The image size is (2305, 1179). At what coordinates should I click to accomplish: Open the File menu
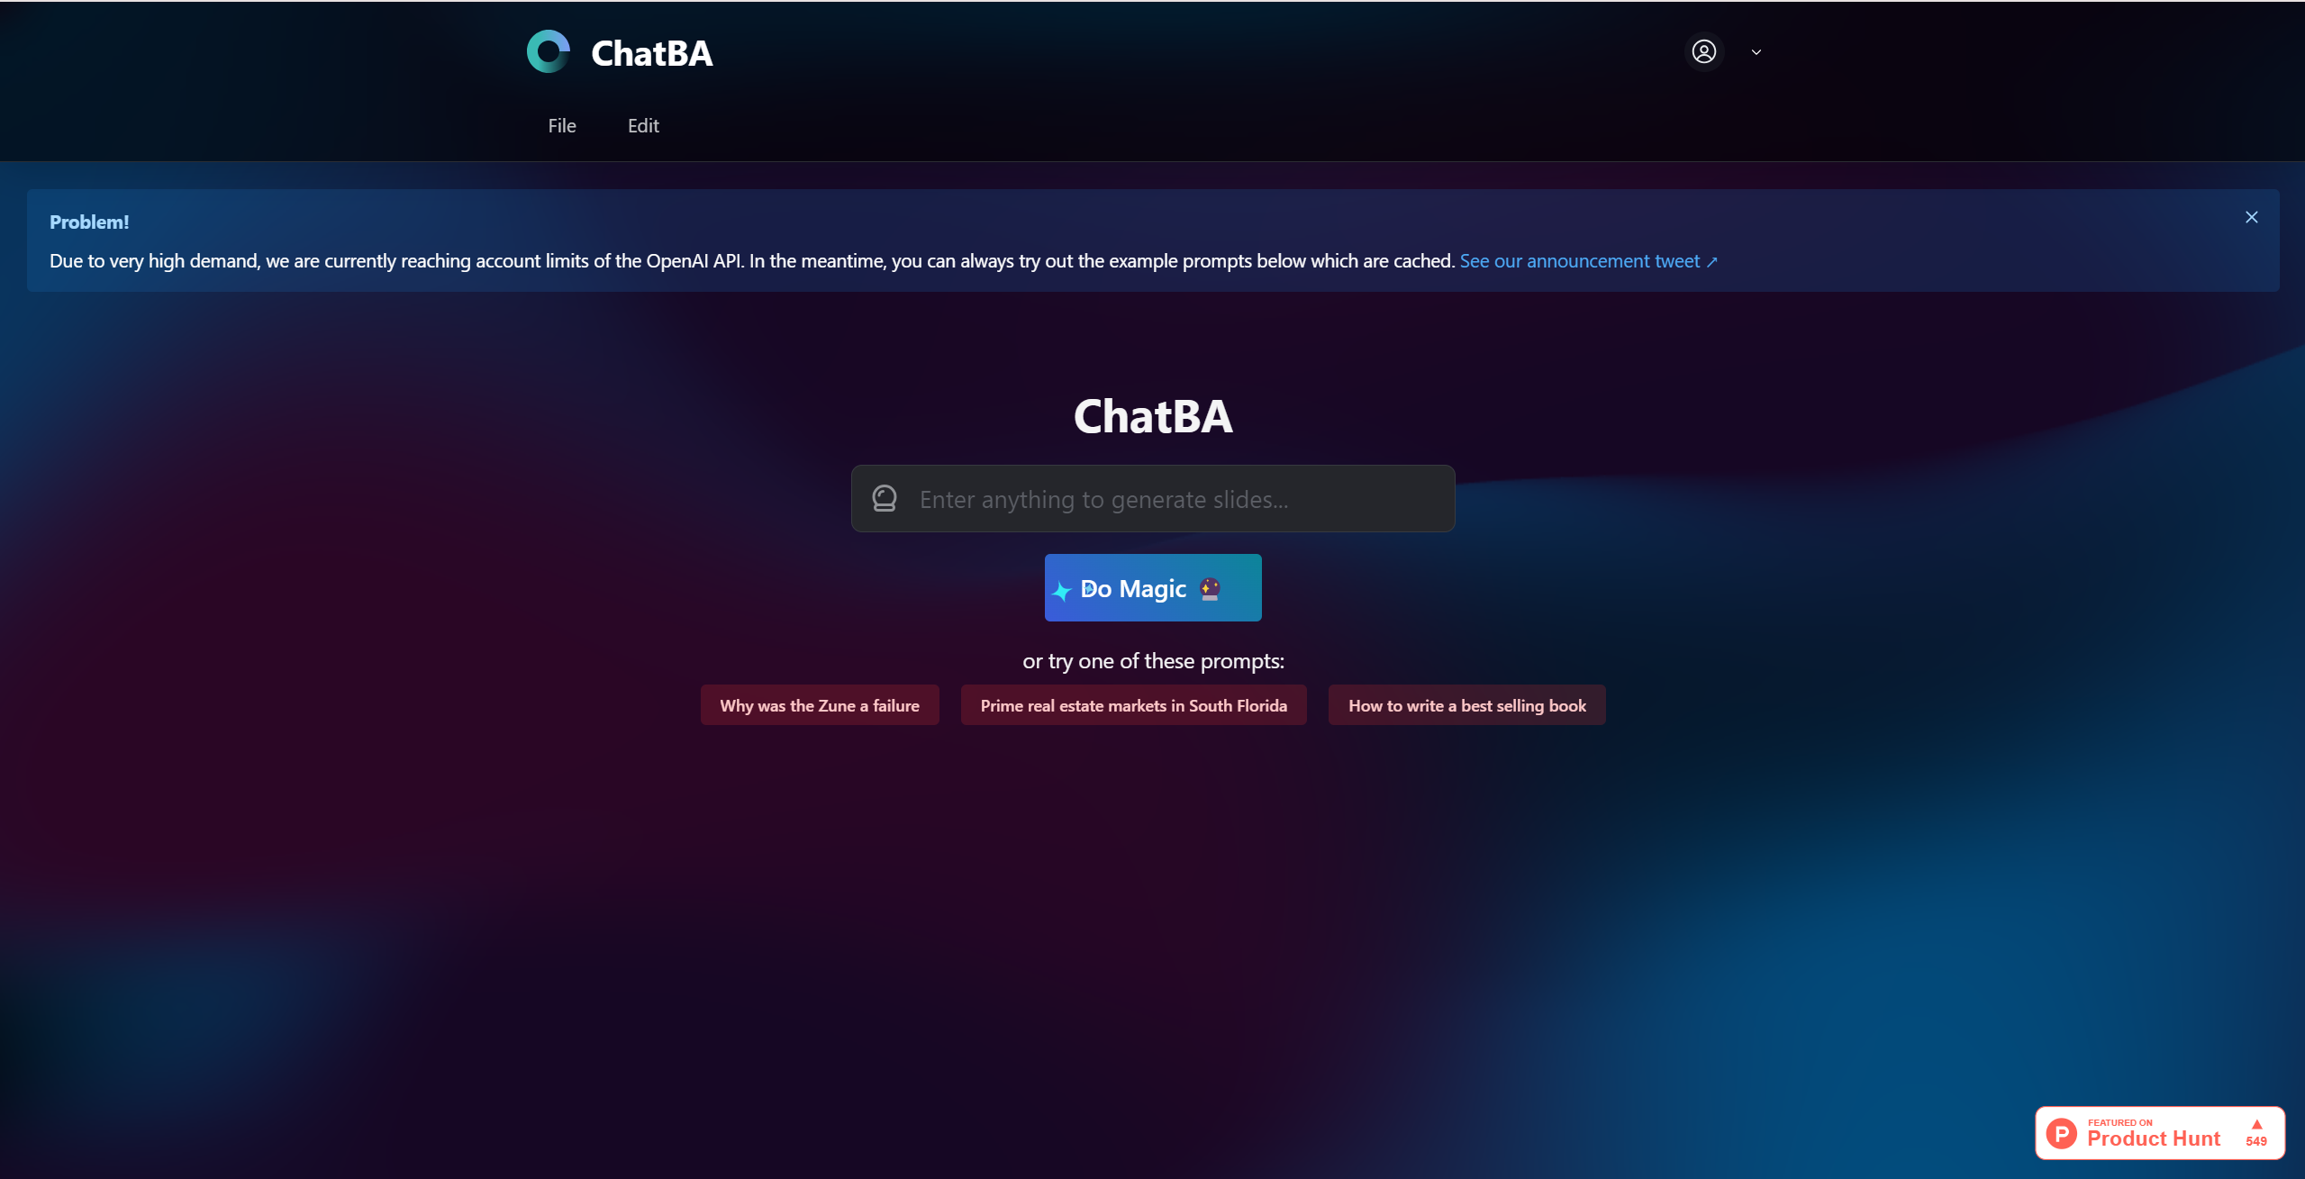[562, 125]
